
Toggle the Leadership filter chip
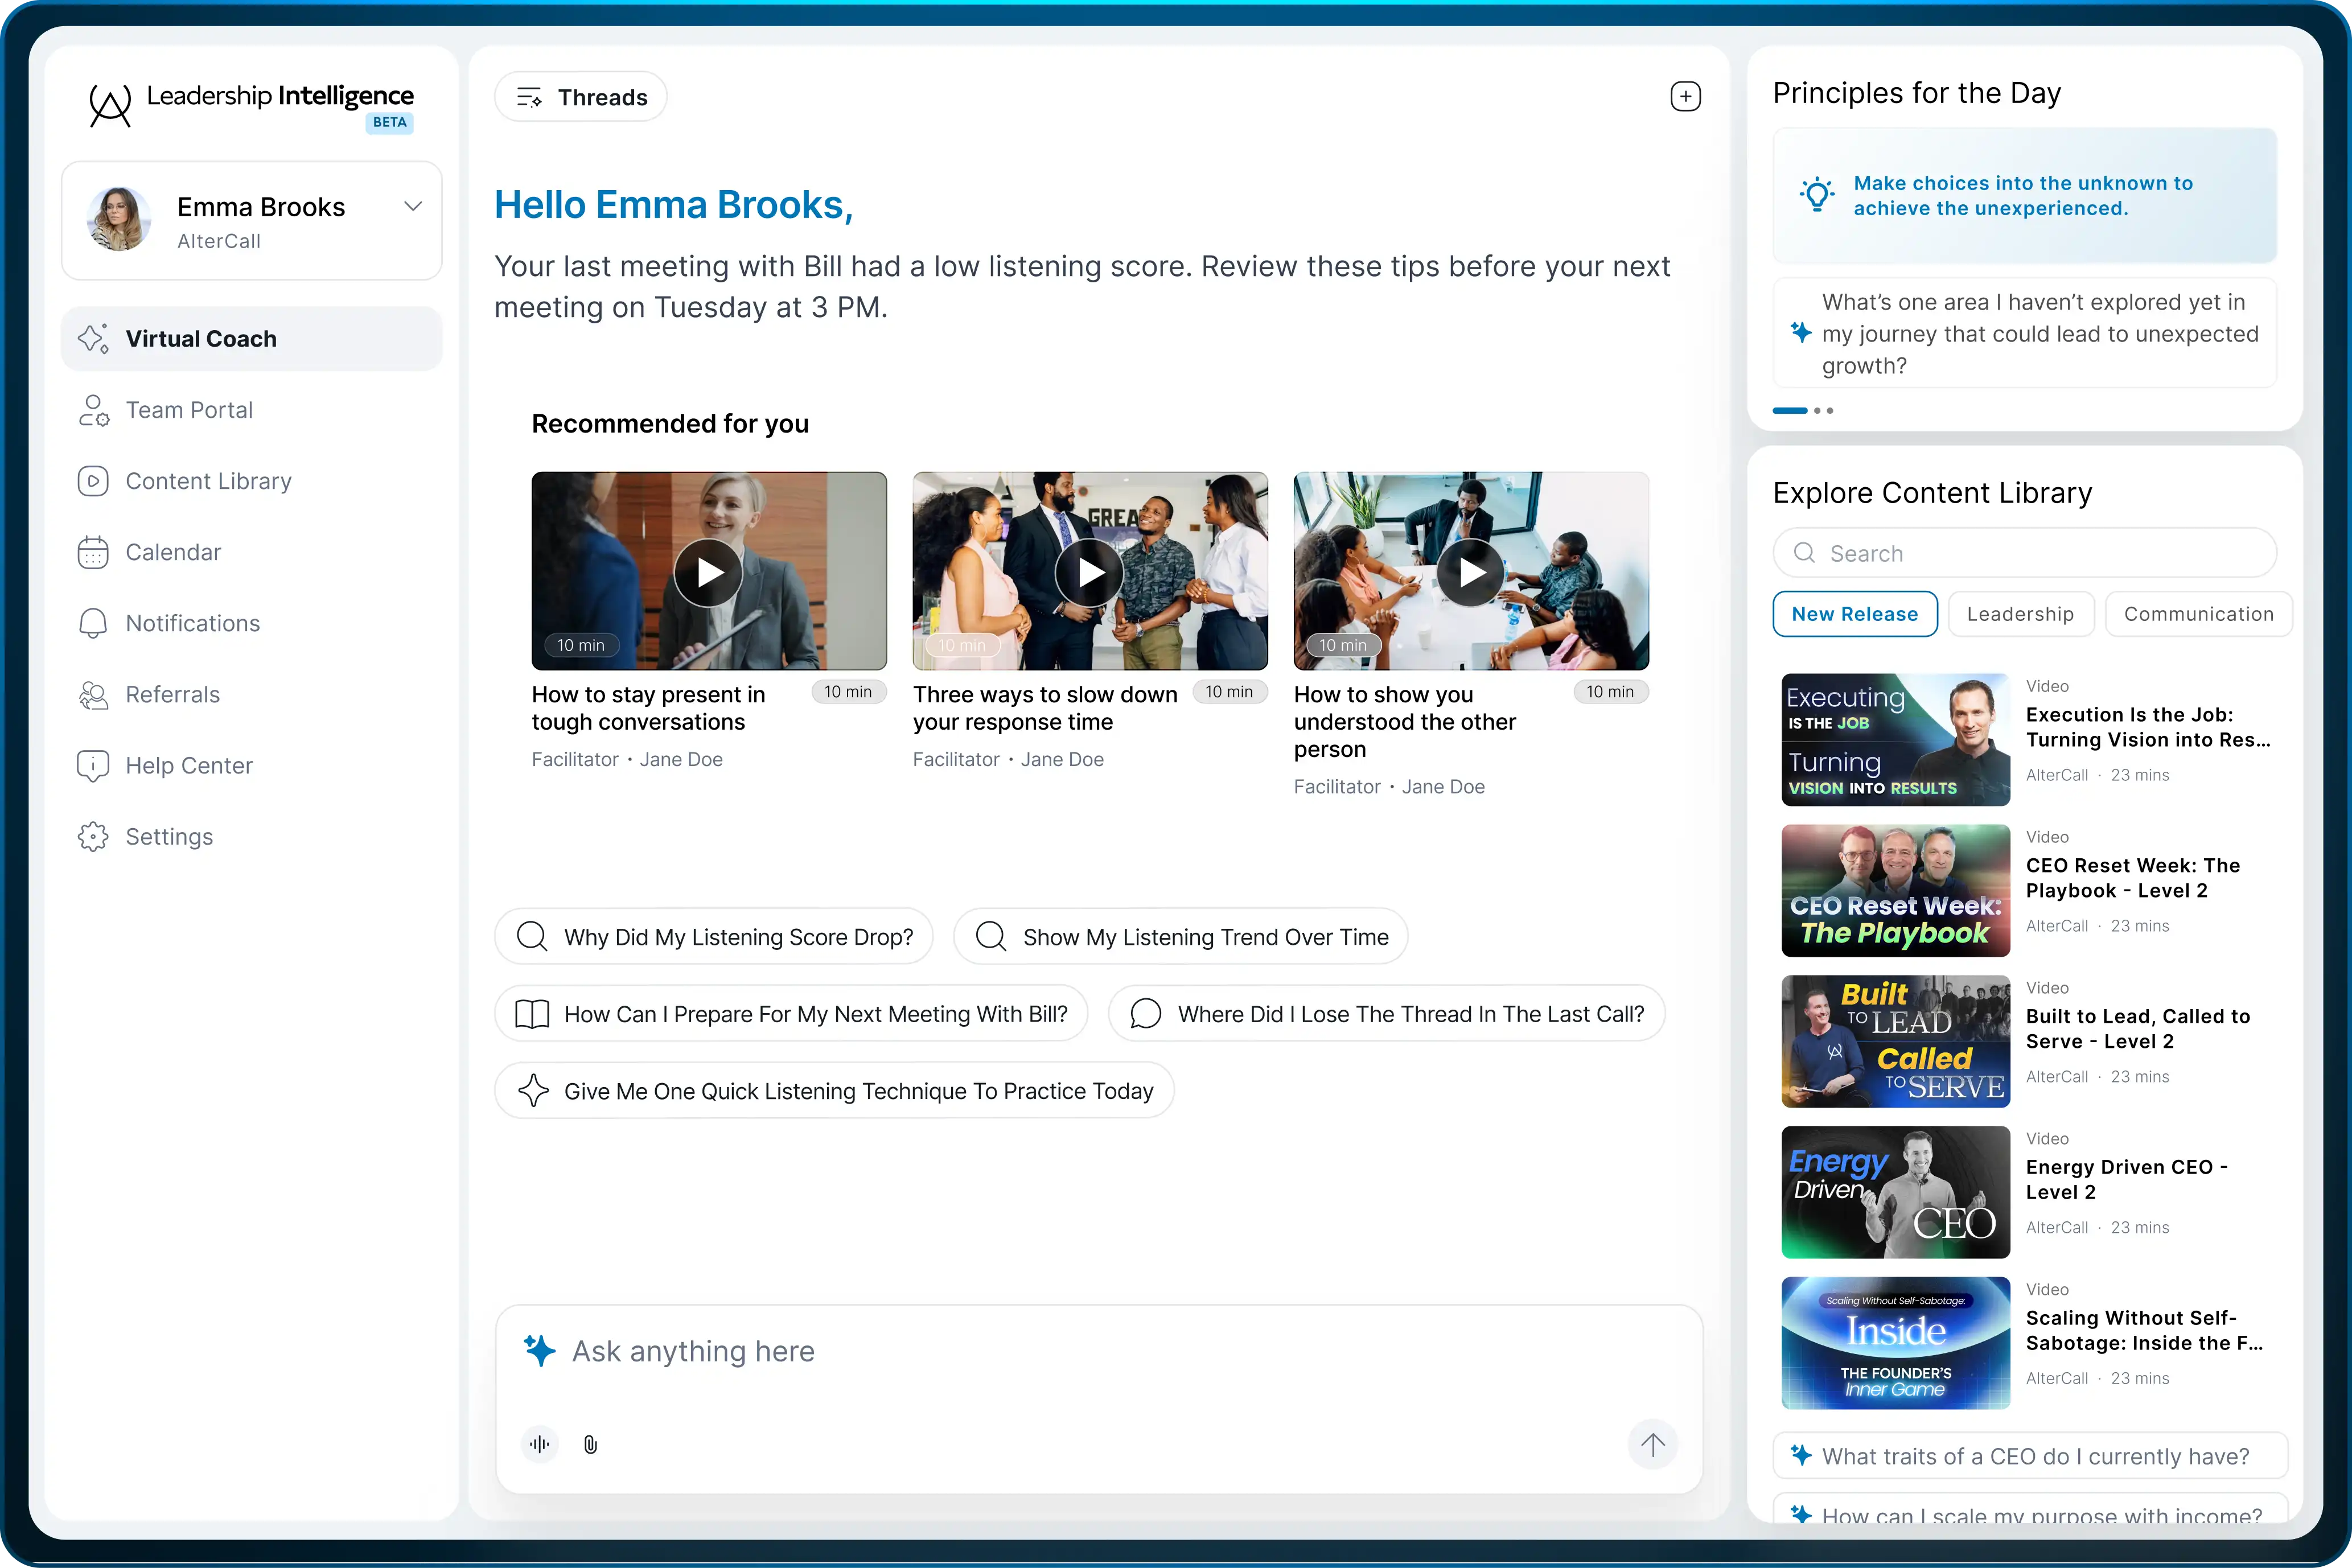pos(2020,614)
